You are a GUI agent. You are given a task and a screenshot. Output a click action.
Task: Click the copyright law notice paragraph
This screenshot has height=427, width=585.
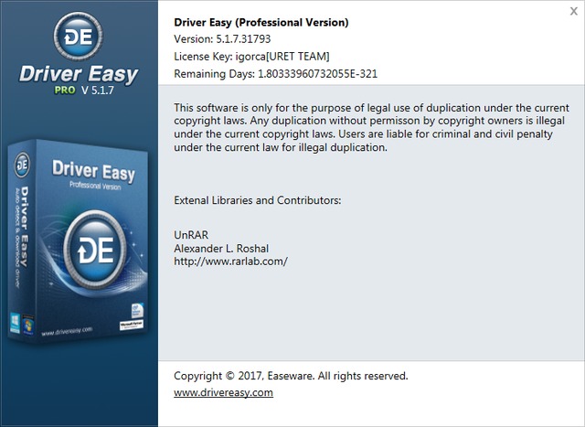371,127
